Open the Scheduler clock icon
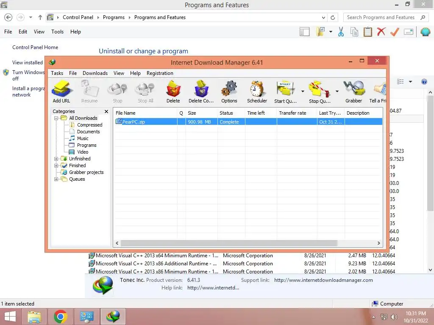Image resolution: width=434 pixels, height=325 pixels. point(257,92)
